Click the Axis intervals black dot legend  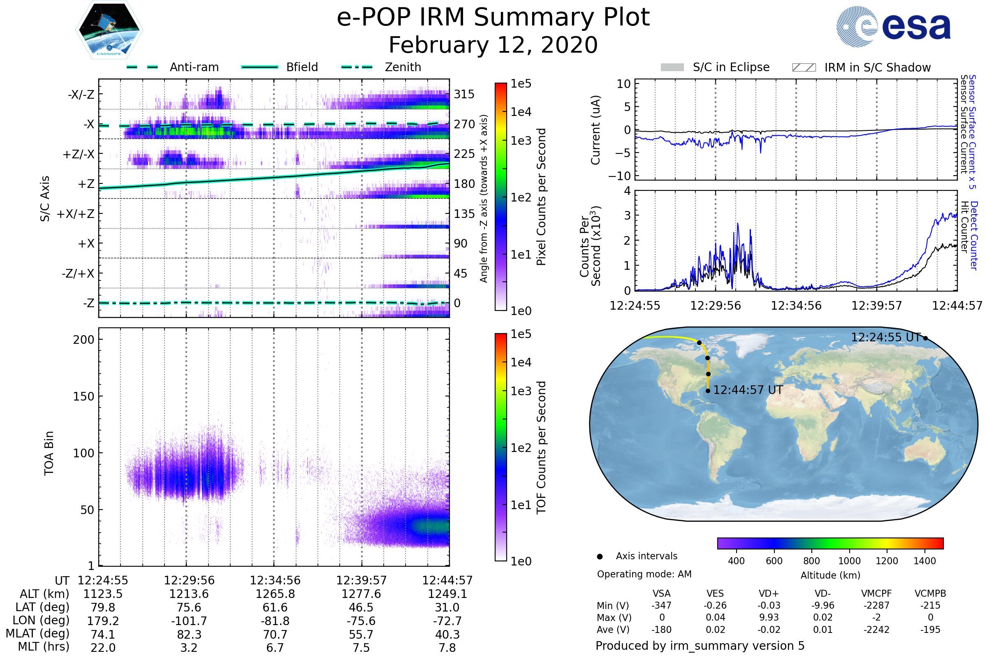[600, 556]
